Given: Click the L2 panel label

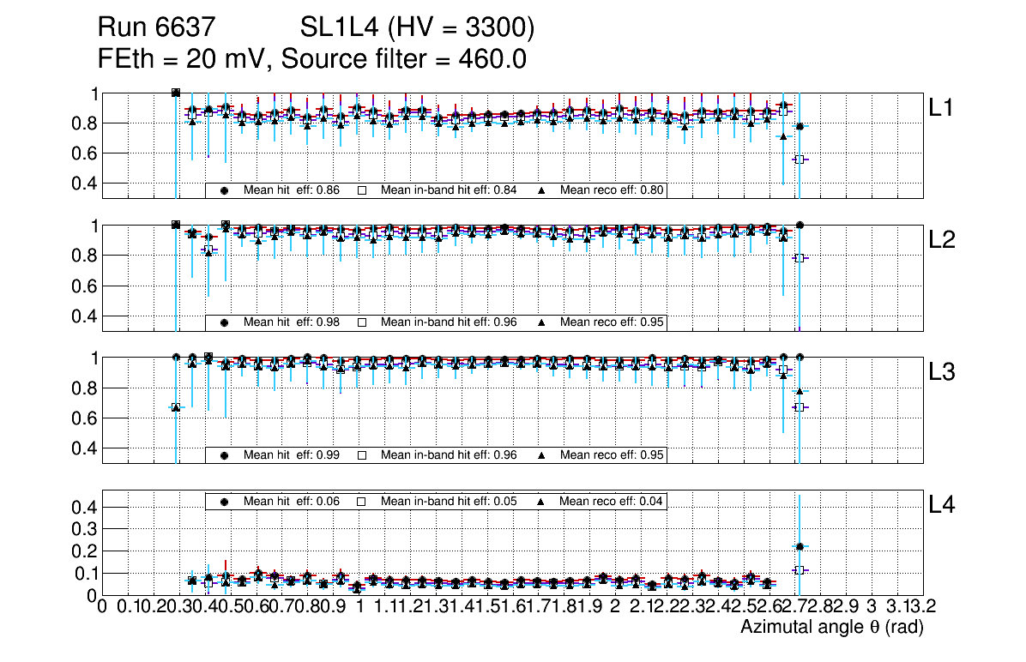Looking at the screenshot, I should coord(942,240).
